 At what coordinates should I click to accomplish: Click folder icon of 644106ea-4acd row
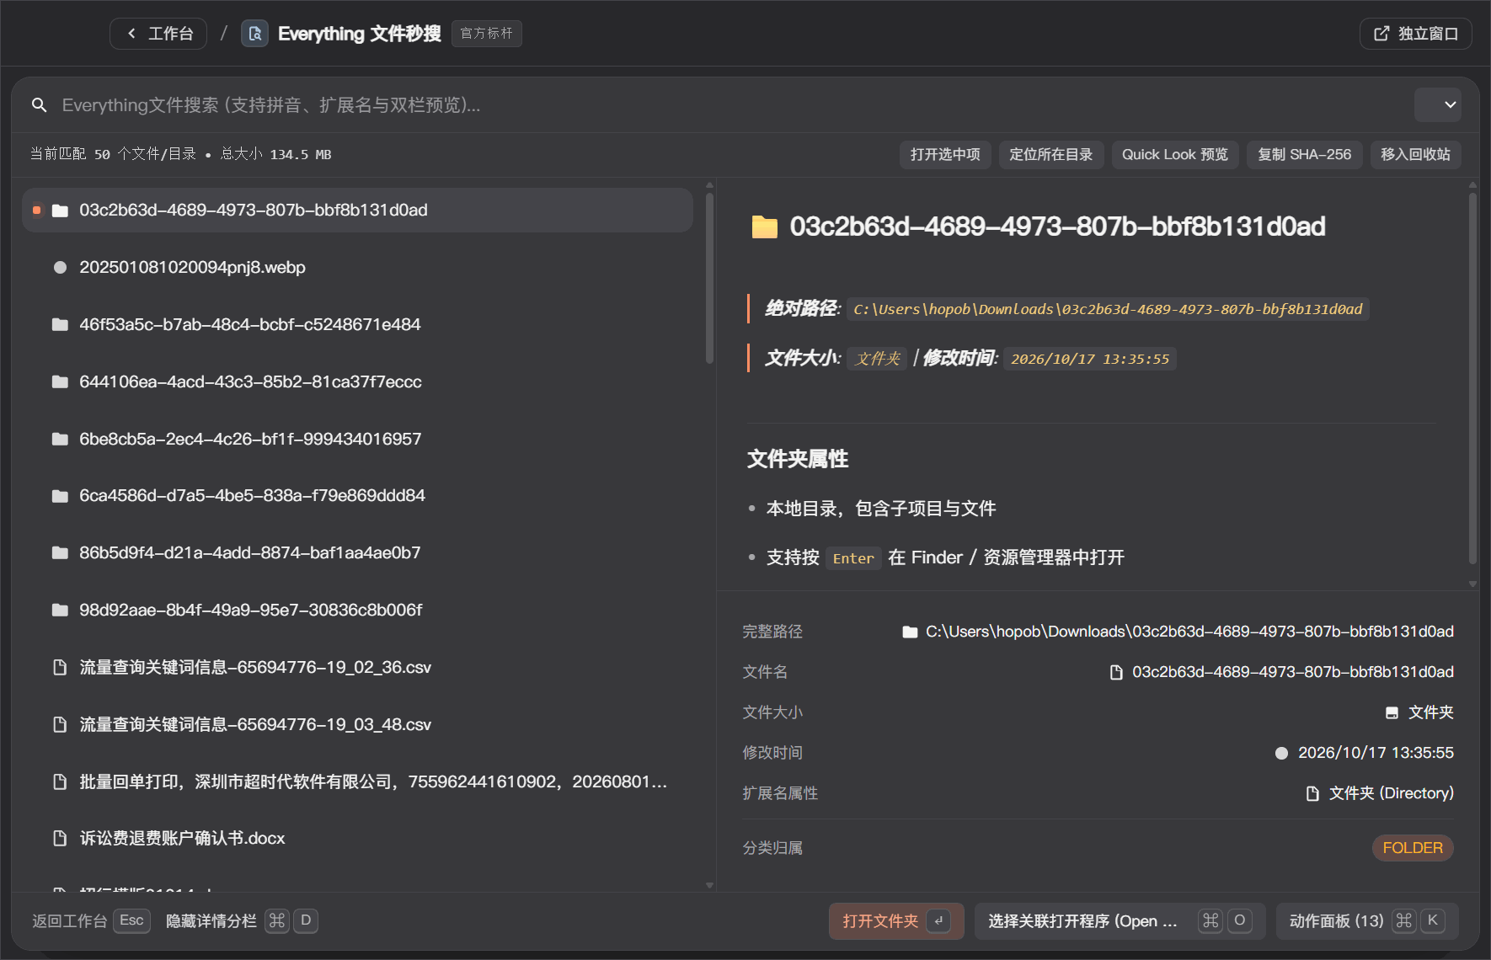tap(60, 381)
